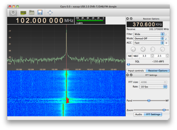The width and height of the screenshot is (177, 130).
Task: Switch to the FFT Settings tab
Action: click(153, 114)
